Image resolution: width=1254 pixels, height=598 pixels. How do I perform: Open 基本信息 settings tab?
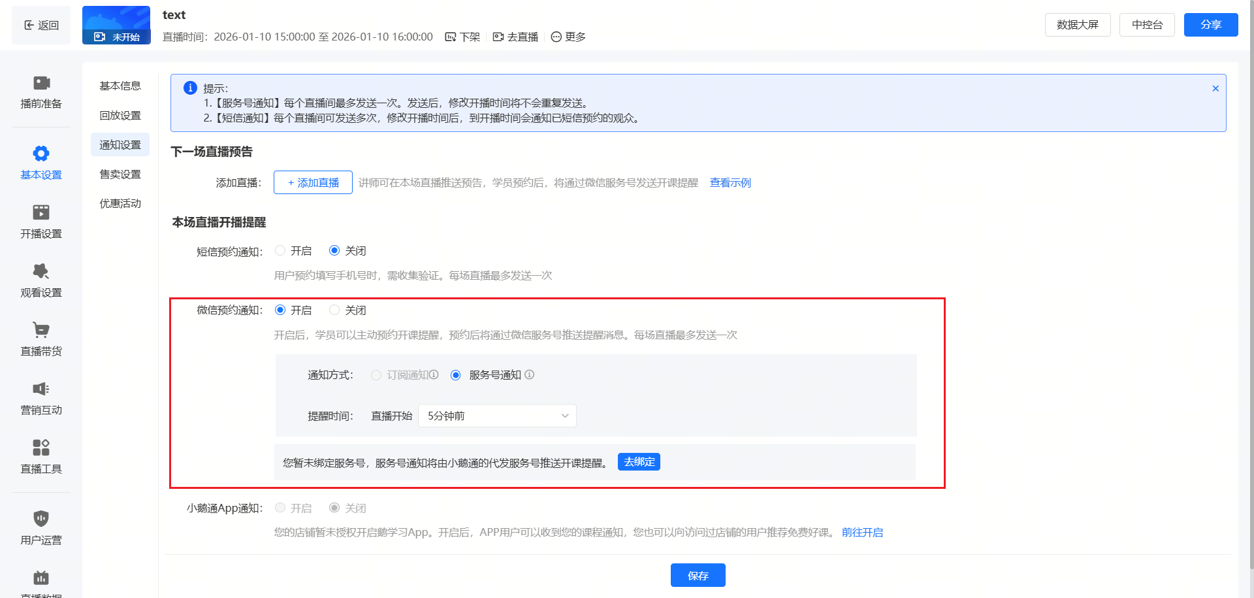pyautogui.click(x=120, y=86)
